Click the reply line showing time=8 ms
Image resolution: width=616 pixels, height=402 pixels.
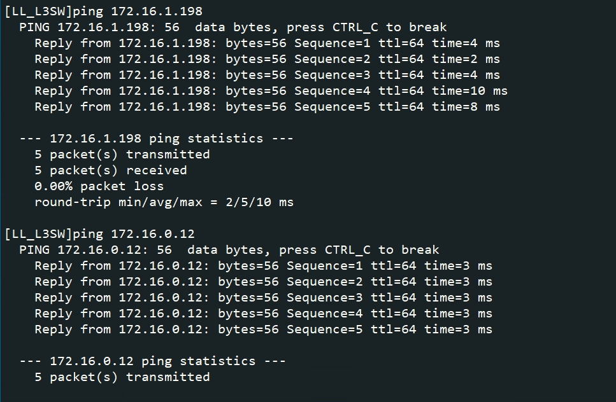pos(267,107)
